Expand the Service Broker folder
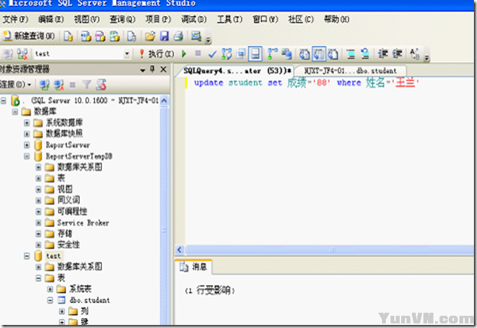The height and width of the screenshot is (328, 477). coord(38,223)
